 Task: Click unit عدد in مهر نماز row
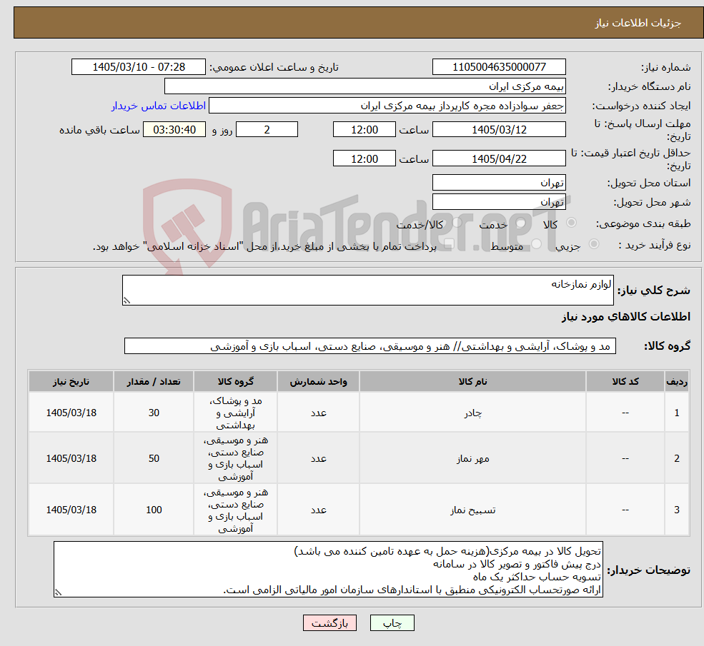point(318,458)
